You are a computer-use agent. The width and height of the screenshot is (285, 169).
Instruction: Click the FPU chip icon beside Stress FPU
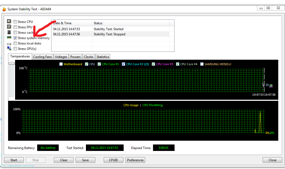point(9,27)
